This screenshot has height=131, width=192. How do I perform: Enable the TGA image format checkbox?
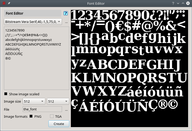52,116
